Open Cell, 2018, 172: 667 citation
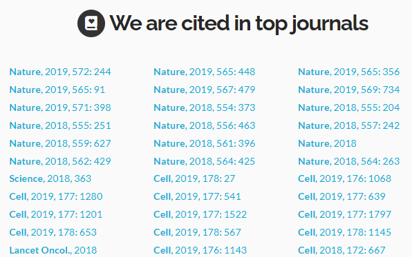 pos(342,250)
